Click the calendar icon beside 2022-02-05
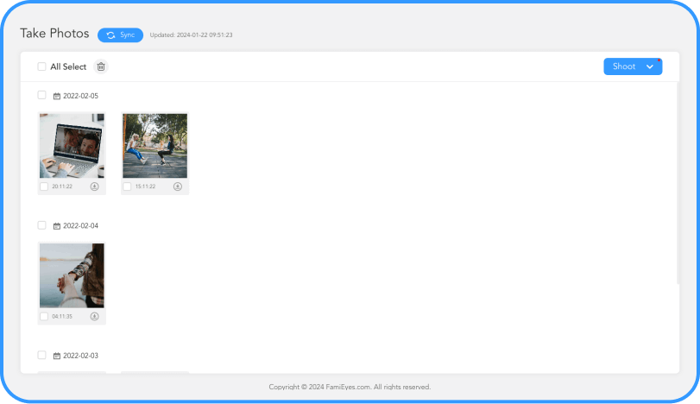The image size is (700, 404). pos(57,96)
